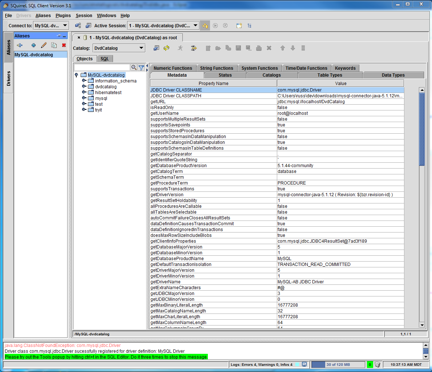Open the Keywords tab

click(345, 68)
